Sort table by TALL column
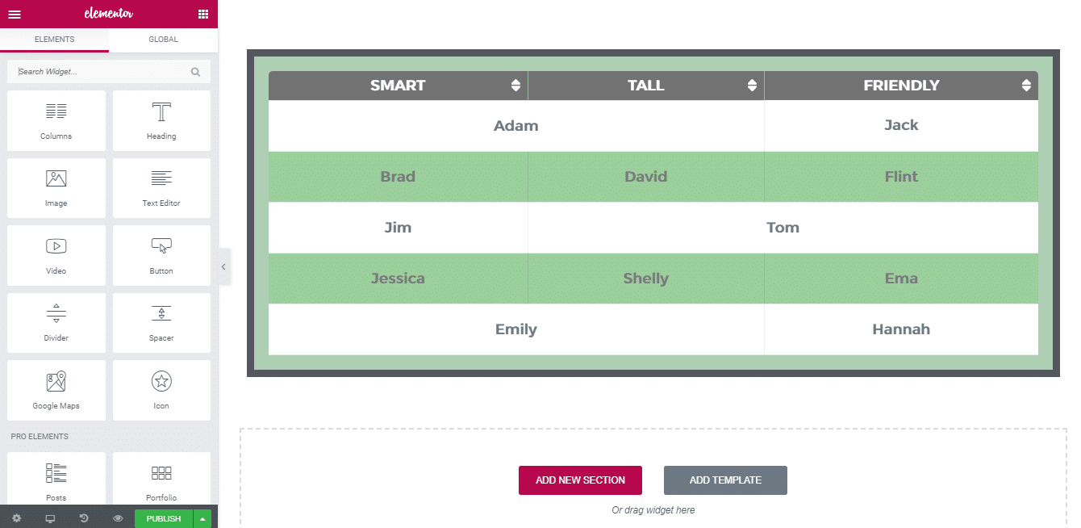The image size is (1081, 528). pyautogui.click(x=752, y=86)
